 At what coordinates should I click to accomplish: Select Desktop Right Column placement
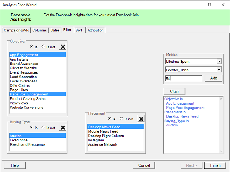(116, 136)
